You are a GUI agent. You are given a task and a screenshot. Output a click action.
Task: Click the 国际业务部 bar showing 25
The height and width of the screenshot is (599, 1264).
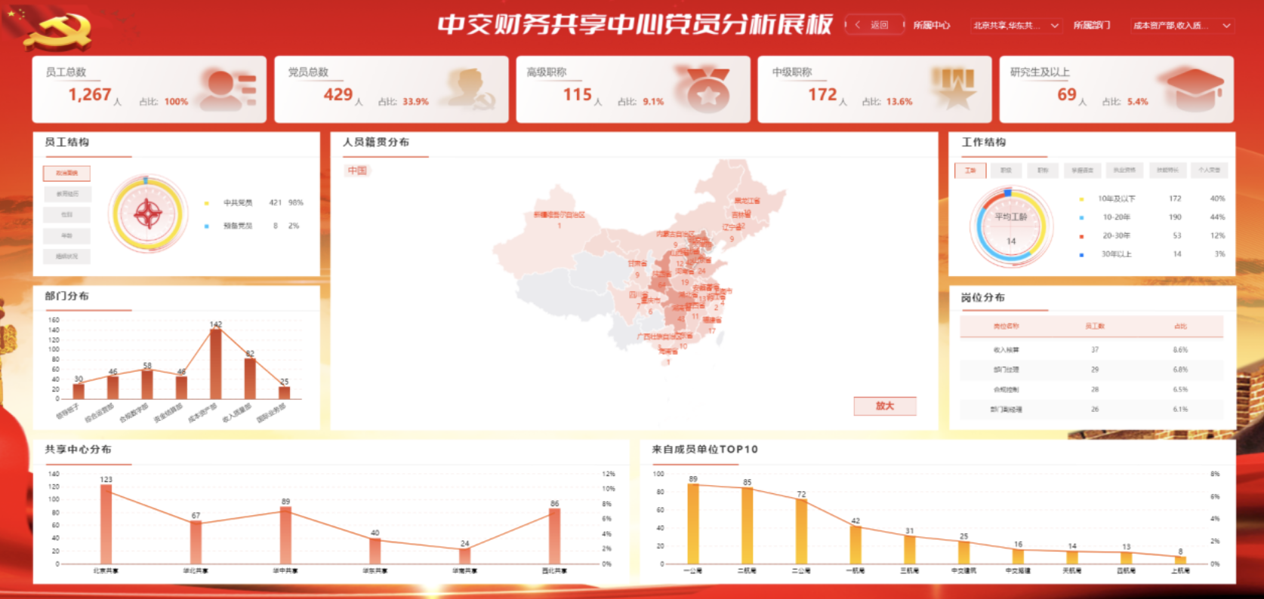(x=285, y=392)
